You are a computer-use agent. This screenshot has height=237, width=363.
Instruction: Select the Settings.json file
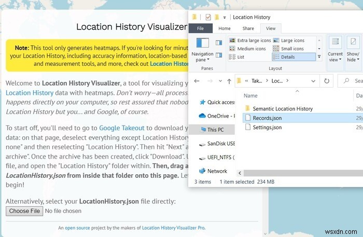267,128
